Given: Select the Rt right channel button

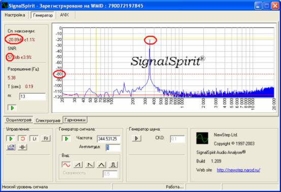Looking at the screenshot, I should click(46, 138).
